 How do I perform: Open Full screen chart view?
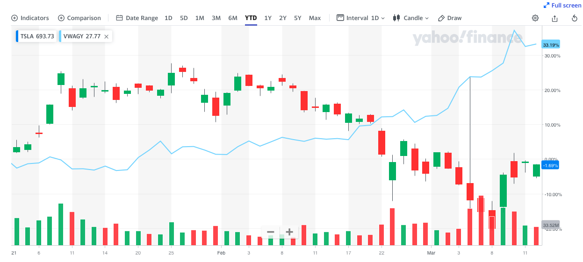[562, 5]
